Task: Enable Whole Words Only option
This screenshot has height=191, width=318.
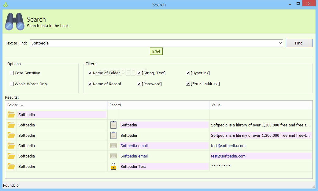Action: pos(12,84)
